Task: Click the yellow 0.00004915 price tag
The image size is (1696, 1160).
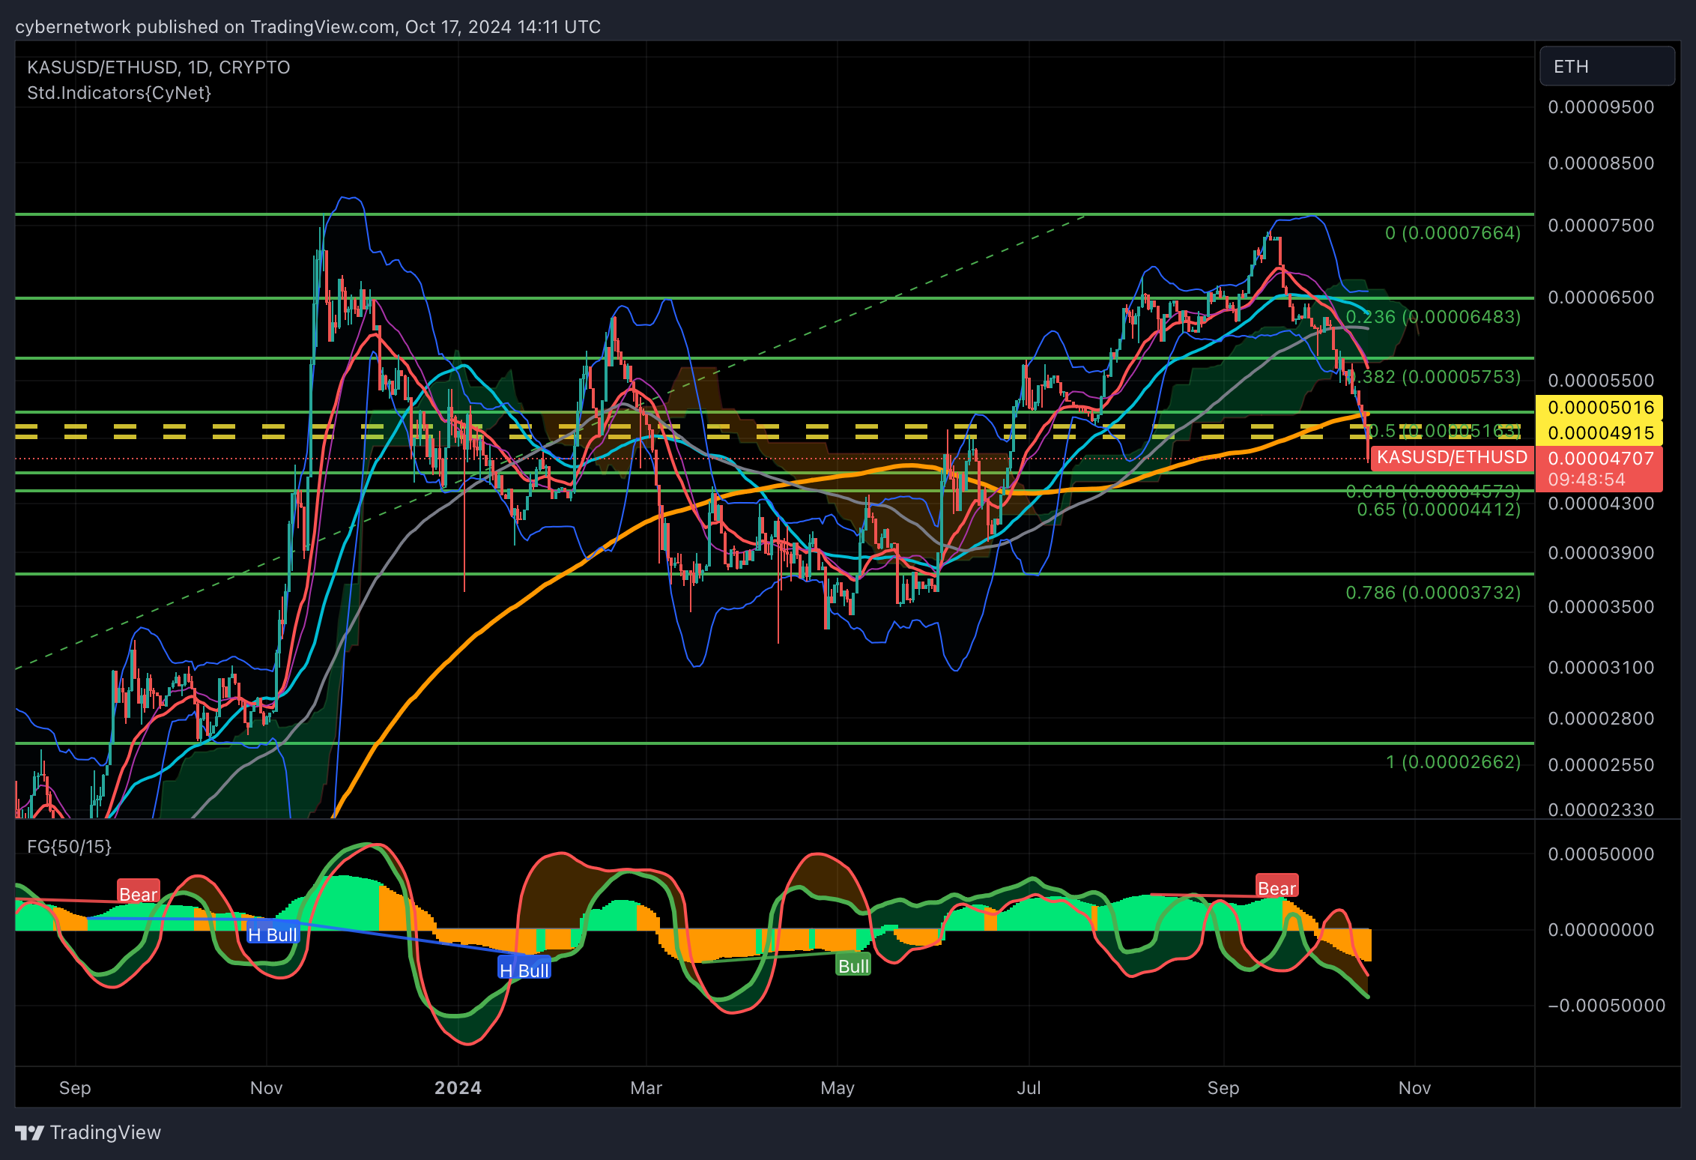Action: click(x=1599, y=432)
